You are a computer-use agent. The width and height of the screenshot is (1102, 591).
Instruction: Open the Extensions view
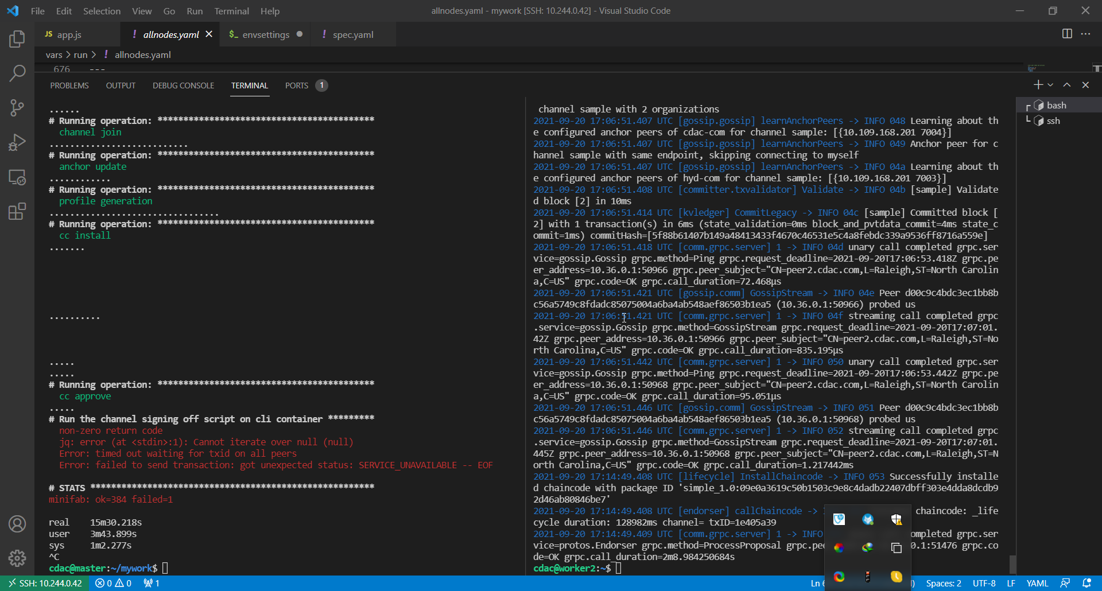[17, 212]
